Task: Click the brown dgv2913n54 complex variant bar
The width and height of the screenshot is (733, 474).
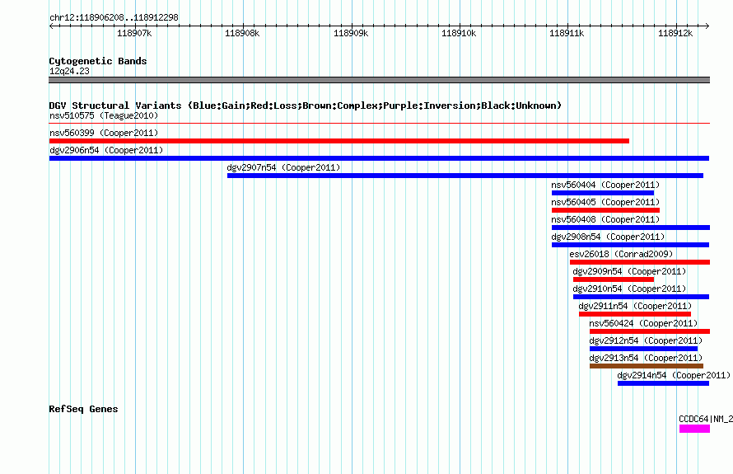Action: coord(647,366)
